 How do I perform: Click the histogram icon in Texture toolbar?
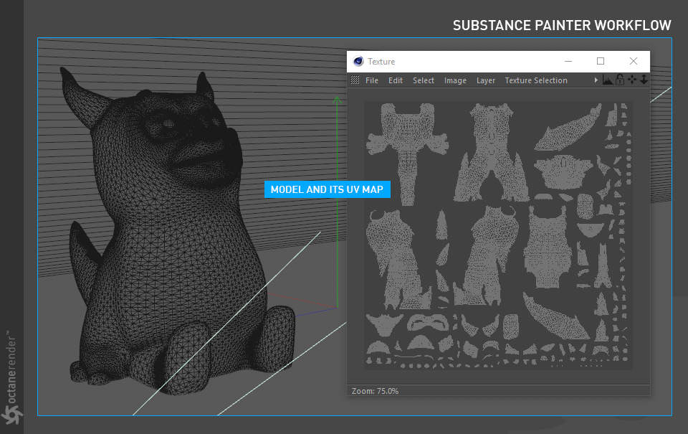tap(607, 80)
